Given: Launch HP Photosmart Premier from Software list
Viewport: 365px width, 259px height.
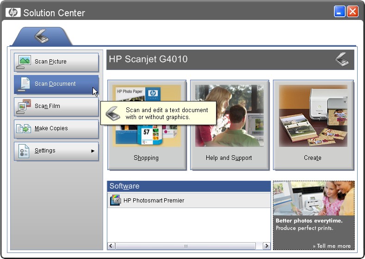Looking at the screenshot, I should coord(189,201).
